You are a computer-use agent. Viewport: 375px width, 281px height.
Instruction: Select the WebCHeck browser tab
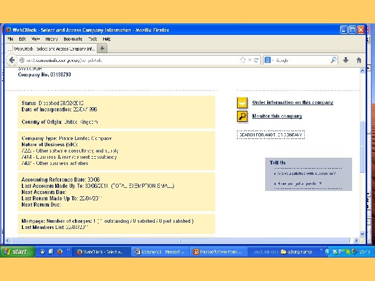pos(52,48)
